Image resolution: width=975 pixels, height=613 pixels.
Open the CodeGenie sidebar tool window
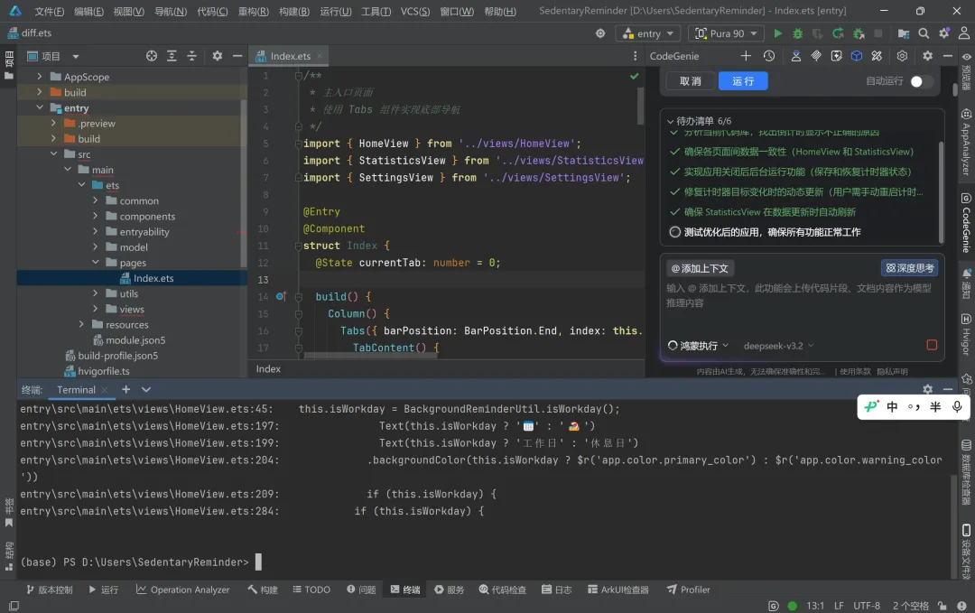click(966, 224)
